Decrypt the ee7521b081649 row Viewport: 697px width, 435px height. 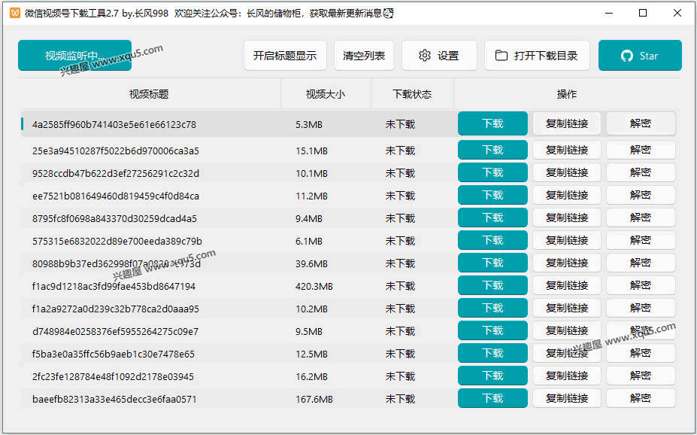(641, 195)
